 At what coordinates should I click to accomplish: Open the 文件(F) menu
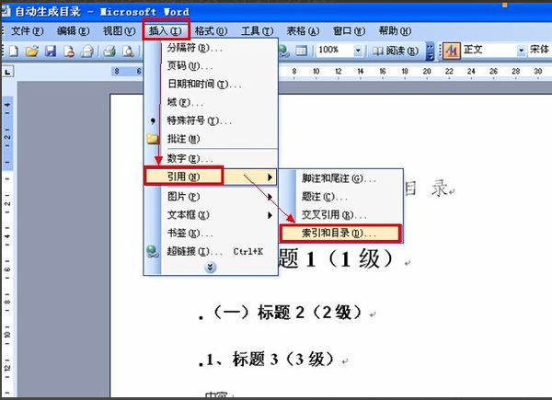[27, 31]
